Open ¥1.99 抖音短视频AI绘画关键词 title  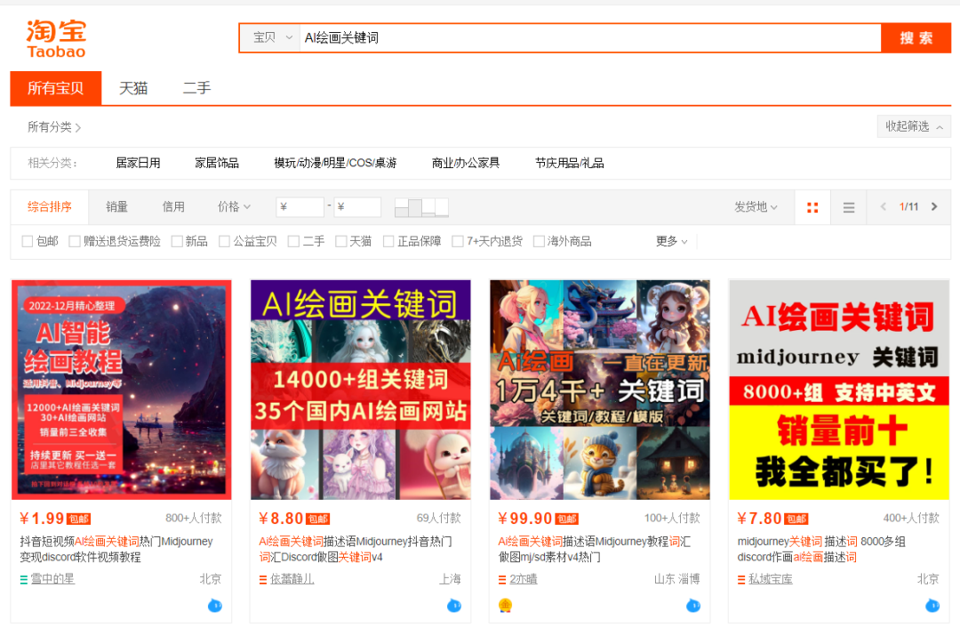(x=116, y=550)
